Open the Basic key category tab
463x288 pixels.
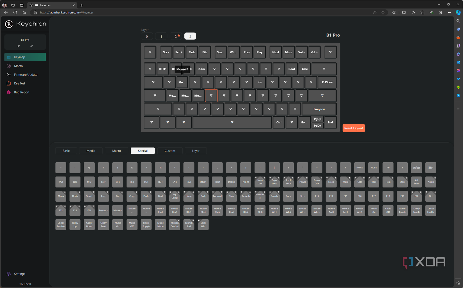click(x=66, y=150)
